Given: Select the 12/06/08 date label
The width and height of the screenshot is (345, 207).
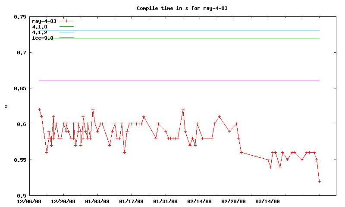Looking at the screenshot, I should 29,201.
